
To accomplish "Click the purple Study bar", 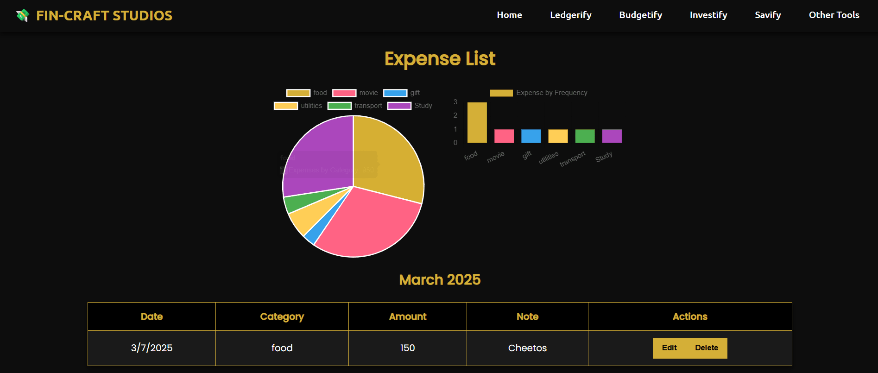I will coord(612,136).
